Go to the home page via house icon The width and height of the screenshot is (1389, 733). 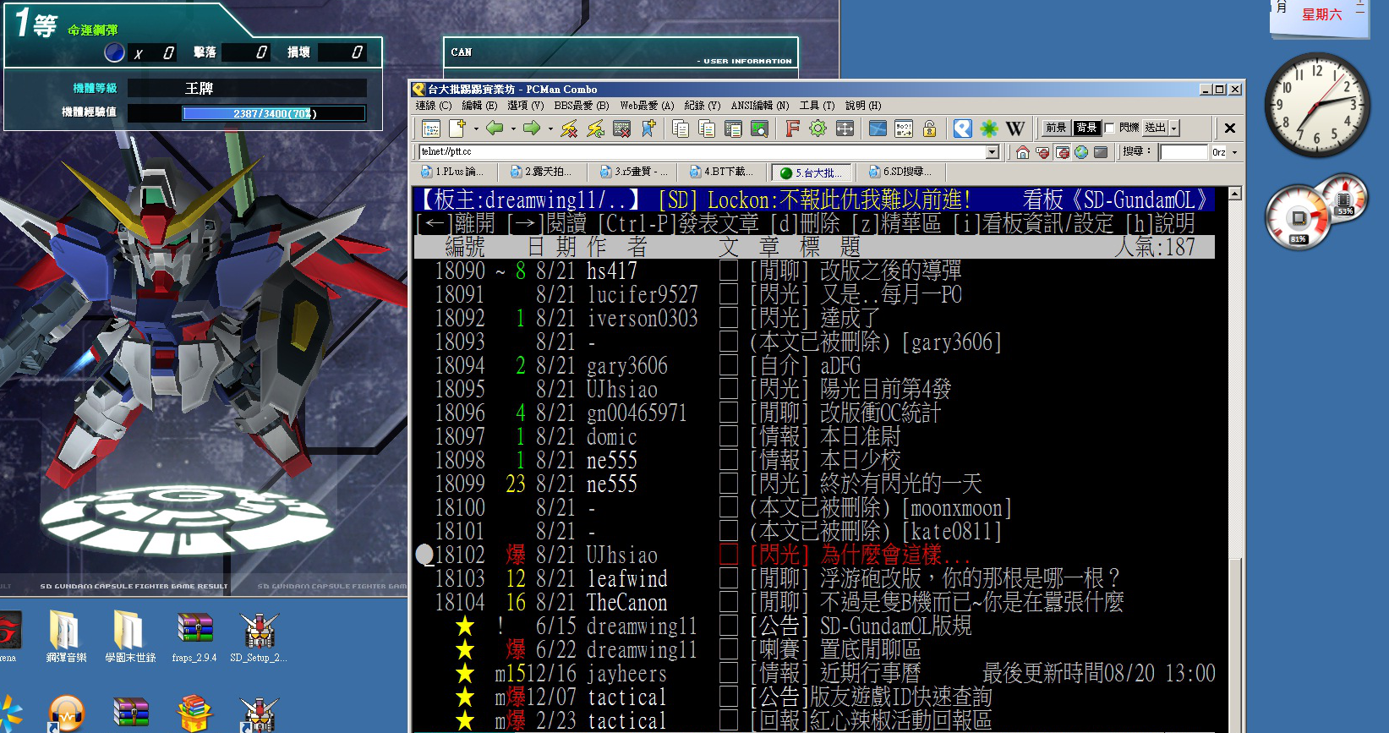tap(1023, 152)
